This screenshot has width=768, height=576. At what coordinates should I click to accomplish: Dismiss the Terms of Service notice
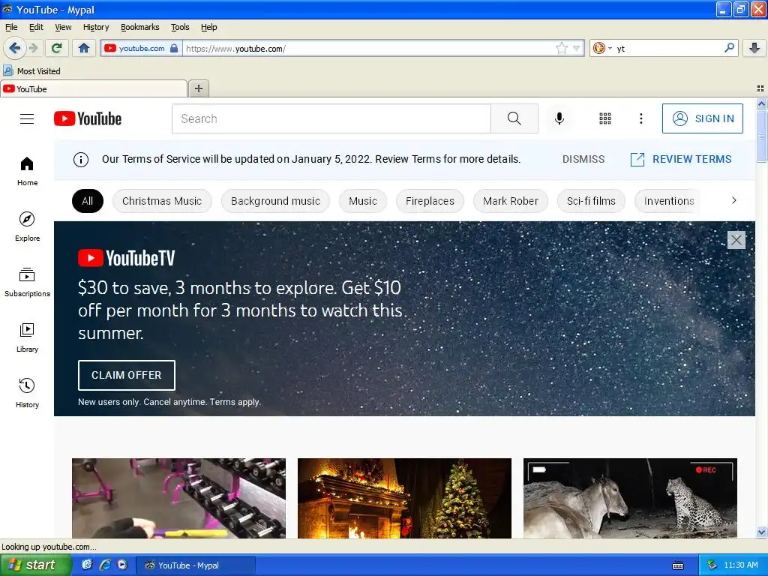pyautogui.click(x=583, y=159)
